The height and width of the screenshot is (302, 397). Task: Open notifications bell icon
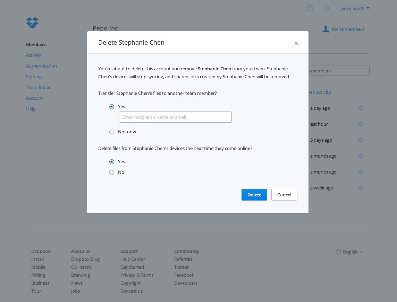coord(327,8)
